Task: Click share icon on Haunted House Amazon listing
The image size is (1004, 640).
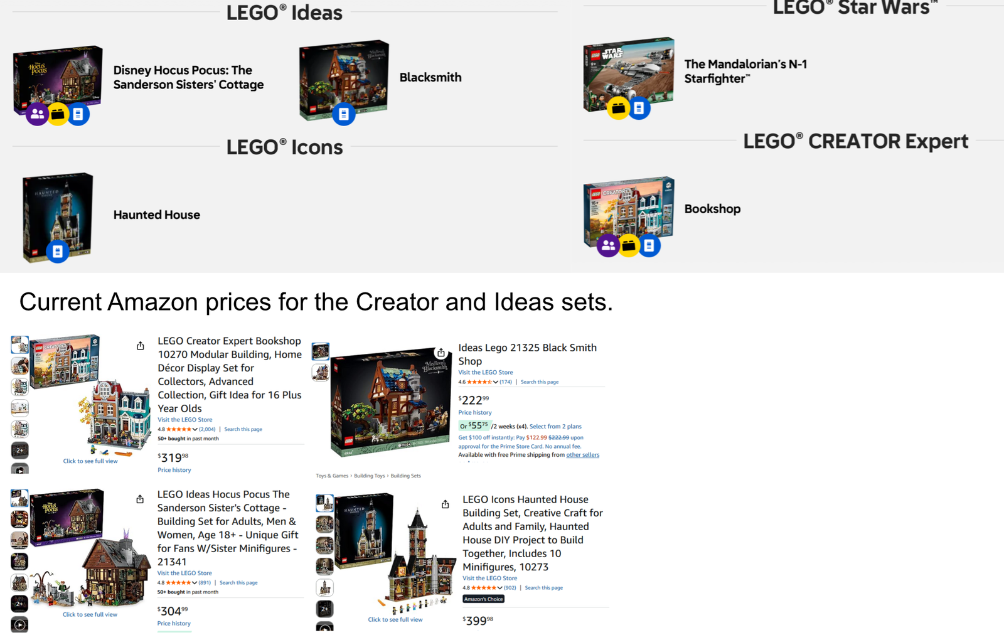Action: [x=445, y=504]
